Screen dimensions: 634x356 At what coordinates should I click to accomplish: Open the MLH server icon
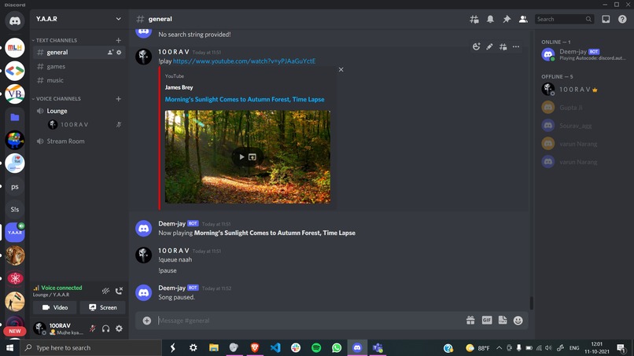click(x=15, y=48)
